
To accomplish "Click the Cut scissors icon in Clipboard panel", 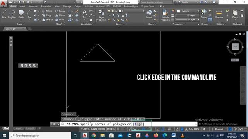I will tap(242, 11).
